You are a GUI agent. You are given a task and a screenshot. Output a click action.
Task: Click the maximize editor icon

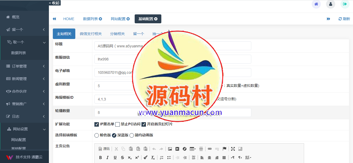click(233, 149)
